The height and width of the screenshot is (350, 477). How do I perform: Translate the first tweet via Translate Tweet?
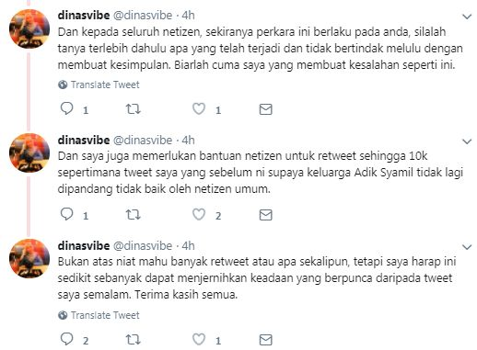pos(99,85)
